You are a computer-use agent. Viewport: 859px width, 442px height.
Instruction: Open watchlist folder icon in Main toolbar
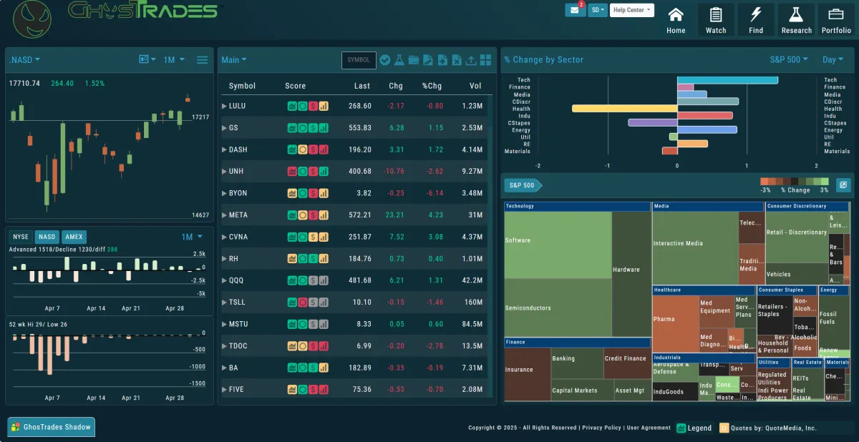(x=414, y=60)
